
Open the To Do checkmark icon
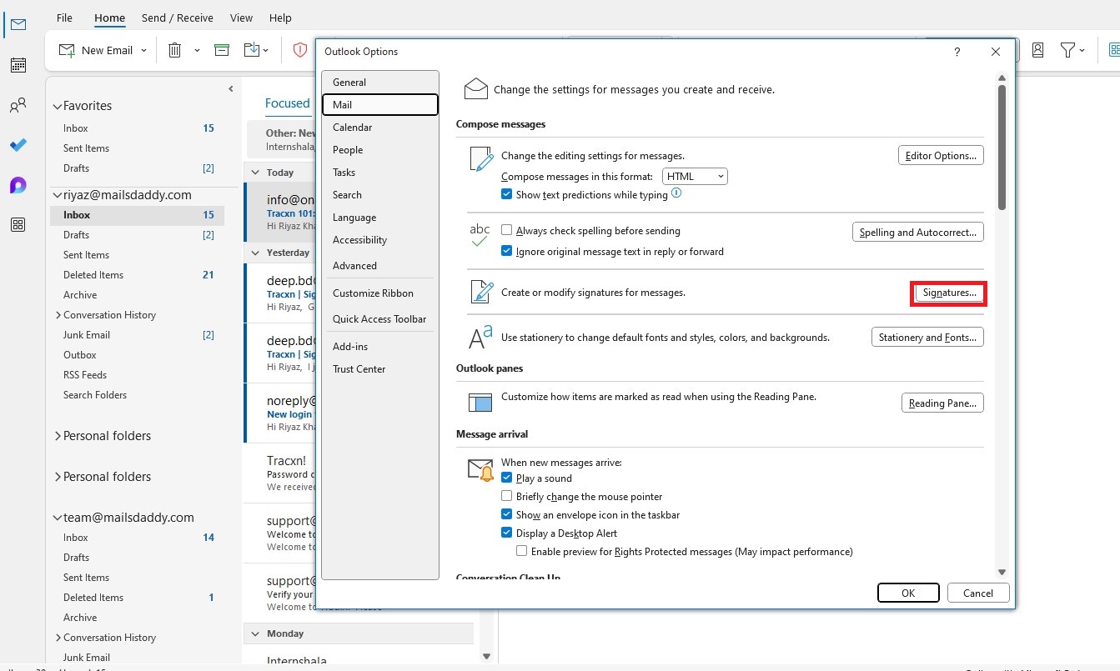(18, 145)
